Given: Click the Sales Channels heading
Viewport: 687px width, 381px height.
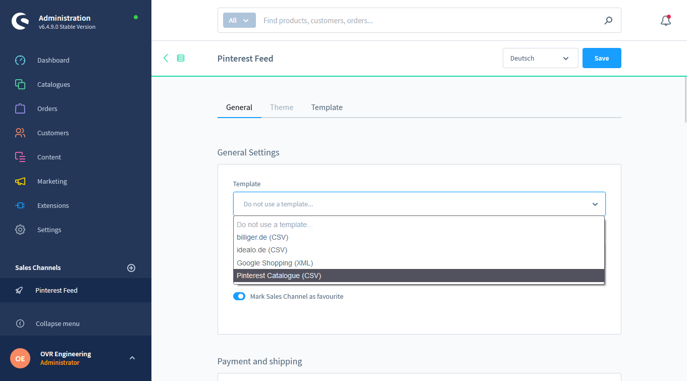Looking at the screenshot, I should (38, 267).
